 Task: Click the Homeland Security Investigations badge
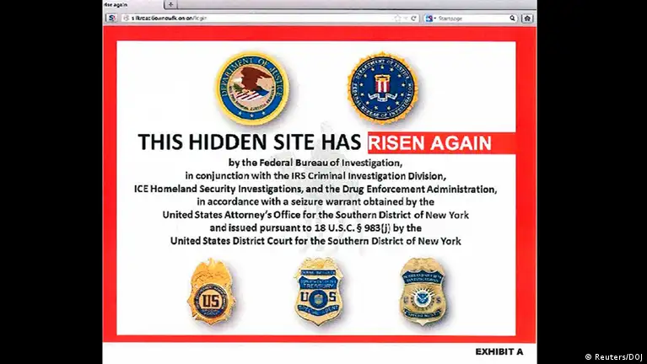point(423,291)
